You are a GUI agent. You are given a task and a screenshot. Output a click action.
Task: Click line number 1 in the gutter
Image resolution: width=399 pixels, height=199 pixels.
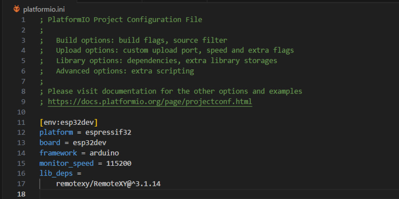tap(24, 20)
